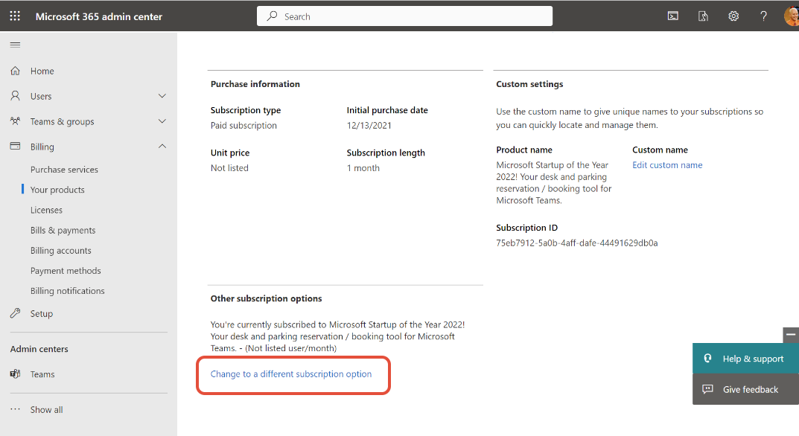This screenshot has width=799, height=436.
Task: Open the account profile picture
Action: click(792, 16)
